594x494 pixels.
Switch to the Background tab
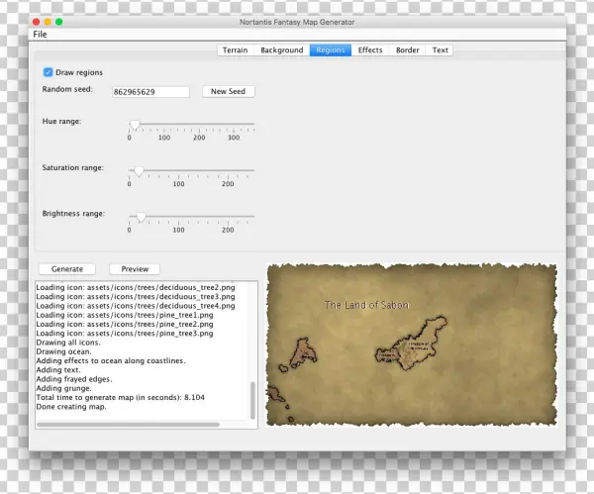click(281, 50)
